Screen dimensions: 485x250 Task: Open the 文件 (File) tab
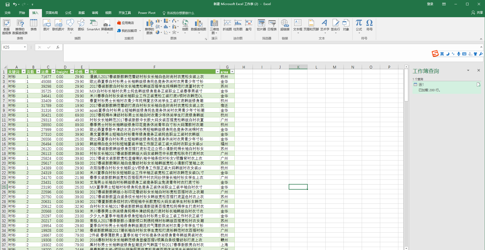(8, 13)
